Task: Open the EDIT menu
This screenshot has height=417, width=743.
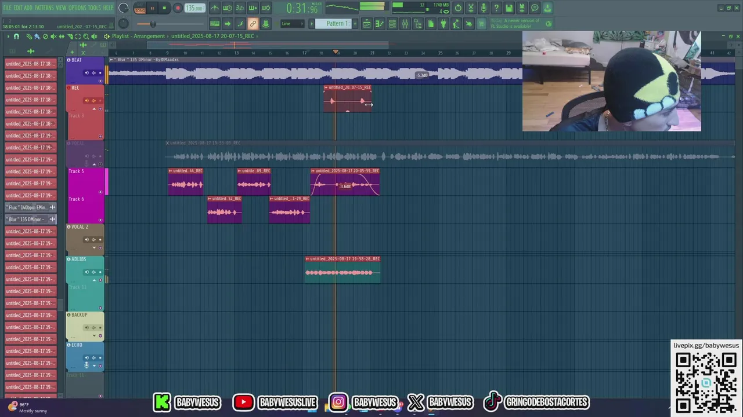Action: 18,8
